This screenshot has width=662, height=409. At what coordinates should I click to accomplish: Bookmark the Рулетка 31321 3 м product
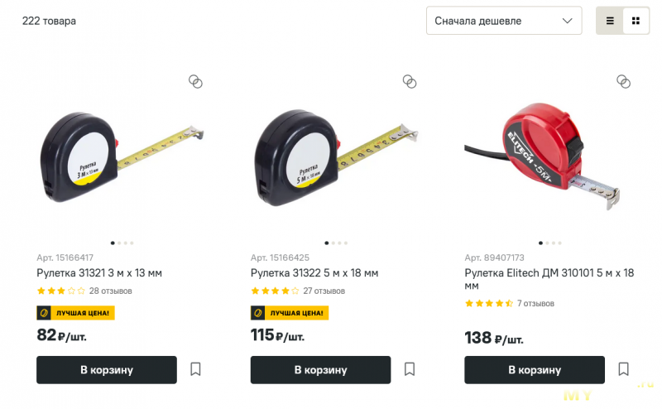click(195, 369)
